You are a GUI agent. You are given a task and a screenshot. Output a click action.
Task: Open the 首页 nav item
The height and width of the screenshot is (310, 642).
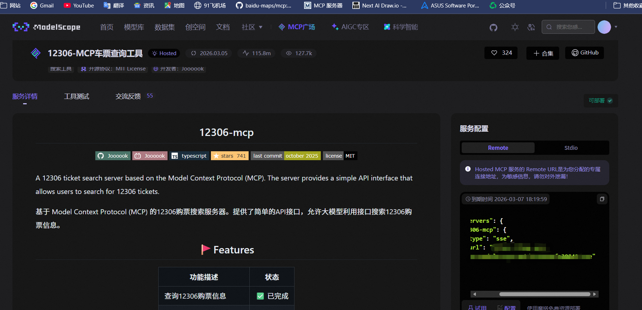pyautogui.click(x=107, y=27)
